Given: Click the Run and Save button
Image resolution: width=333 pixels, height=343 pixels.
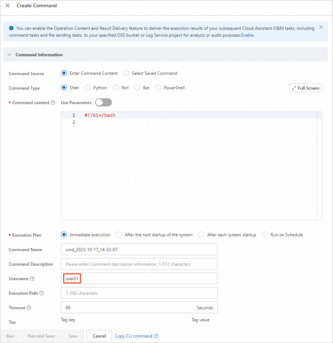Looking at the screenshot, I should click(x=41, y=336).
